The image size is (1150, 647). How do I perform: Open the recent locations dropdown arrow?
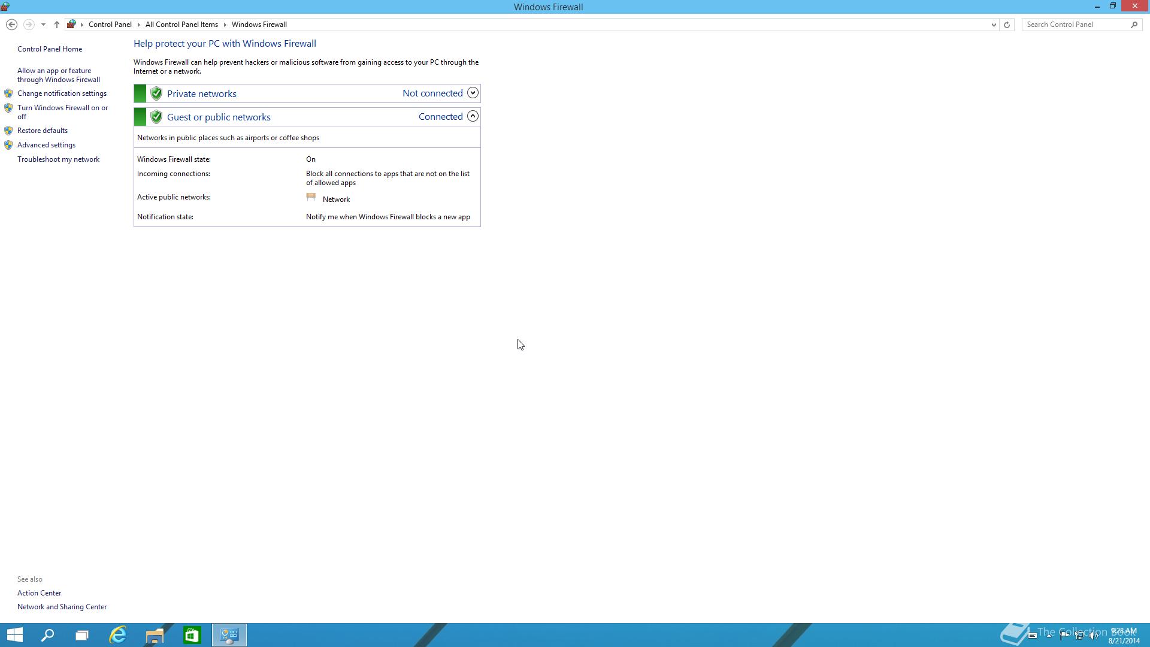pos(43,25)
